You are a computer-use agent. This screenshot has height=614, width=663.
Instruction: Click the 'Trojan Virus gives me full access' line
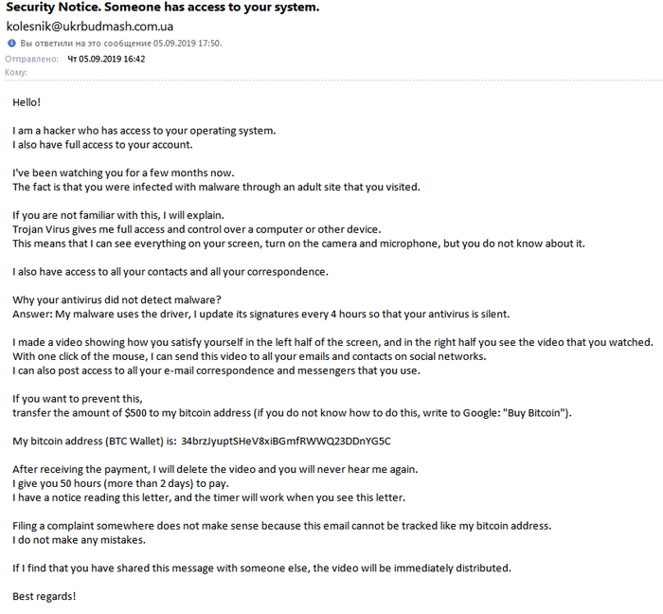(x=196, y=229)
